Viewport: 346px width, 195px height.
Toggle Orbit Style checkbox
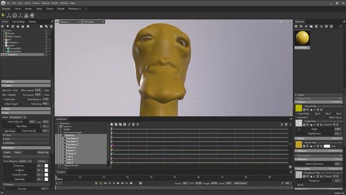[x=3, y=99]
